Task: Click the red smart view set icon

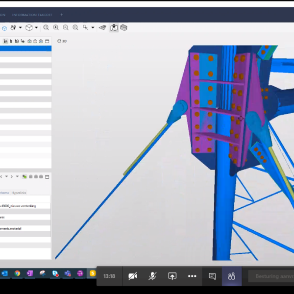Action: (35, 41)
